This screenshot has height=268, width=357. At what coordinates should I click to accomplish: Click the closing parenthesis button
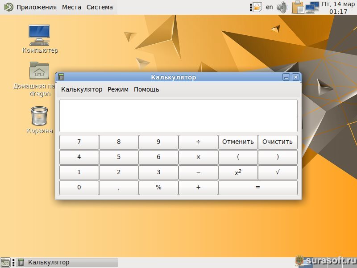click(x=278, y=157)
